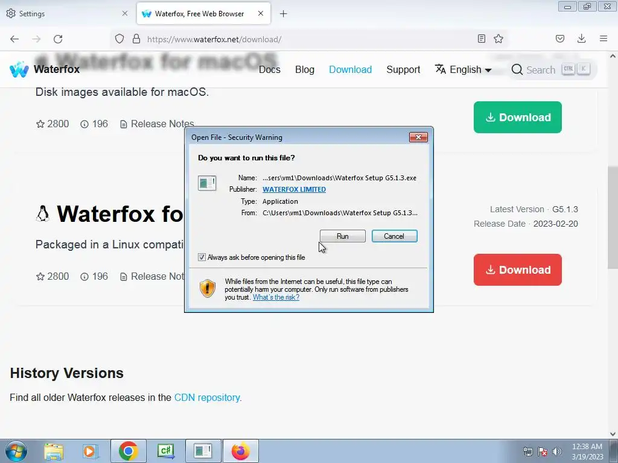Click the 2800 stars count for macOS
The image size is (618, 463).
click(x=53, y=124)
